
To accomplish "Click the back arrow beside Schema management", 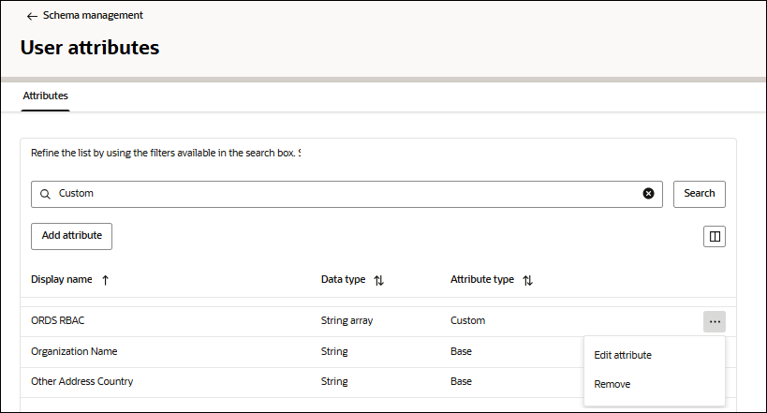I will point(32,16).
